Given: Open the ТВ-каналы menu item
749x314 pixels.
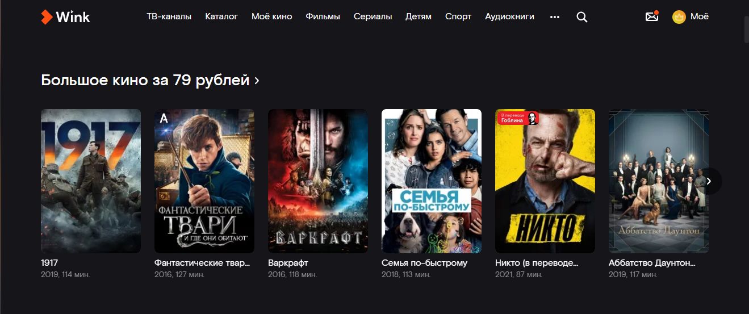Looking at the screenshot, I should pos(169,16).
